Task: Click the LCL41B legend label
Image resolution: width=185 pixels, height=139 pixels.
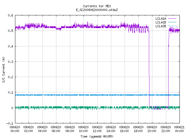Action: coord(161,22)
